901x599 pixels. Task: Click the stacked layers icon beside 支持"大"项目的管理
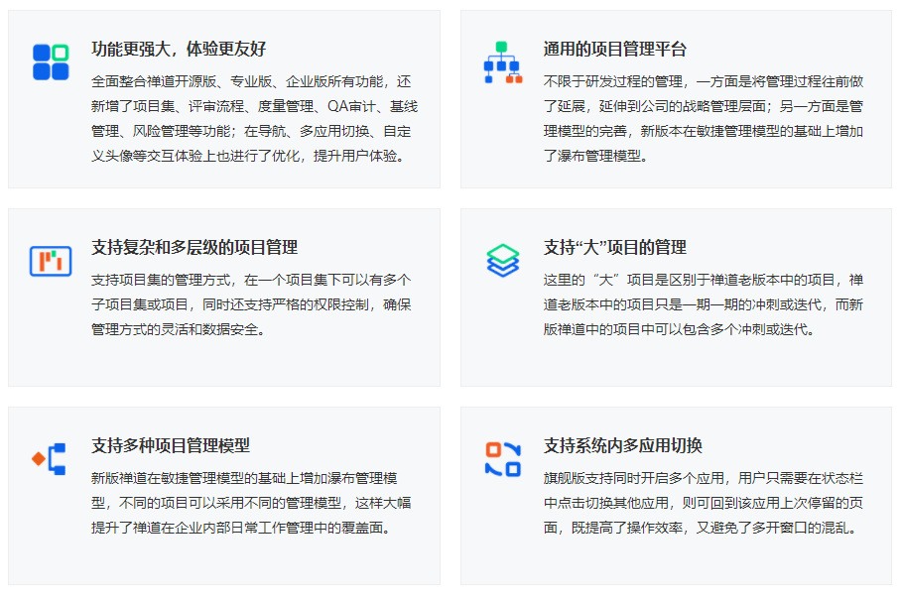[x=502, y=260]
